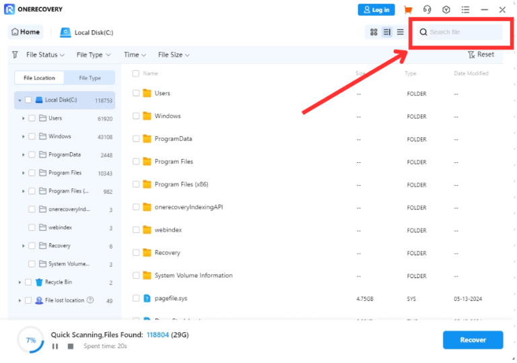The image size is (517, 363).
Task: Go to the Home page
Action: pos(26,32)
